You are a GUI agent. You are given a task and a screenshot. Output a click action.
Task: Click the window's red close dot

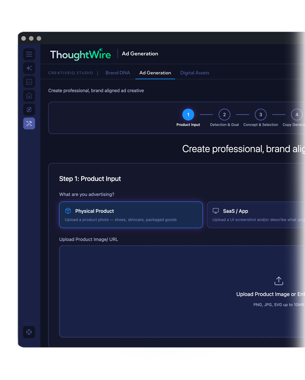pos(24,39)
